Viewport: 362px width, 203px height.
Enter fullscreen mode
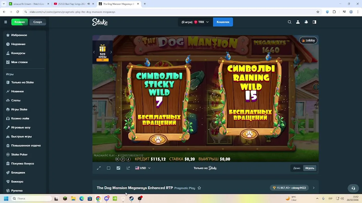[x=99, y=168]
